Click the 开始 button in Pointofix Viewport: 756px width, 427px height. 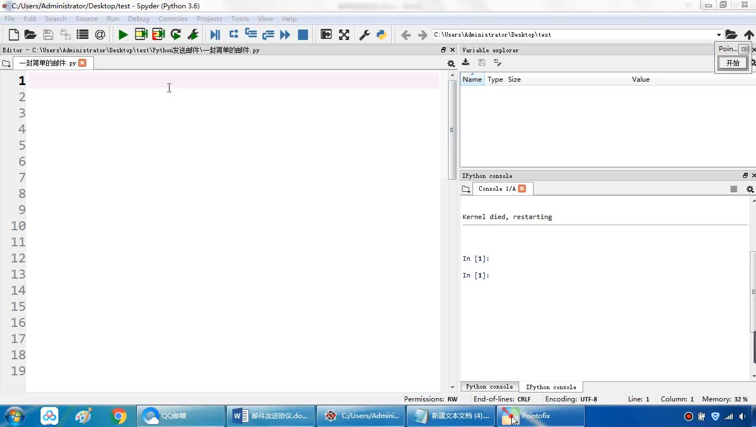click(733, 63)
